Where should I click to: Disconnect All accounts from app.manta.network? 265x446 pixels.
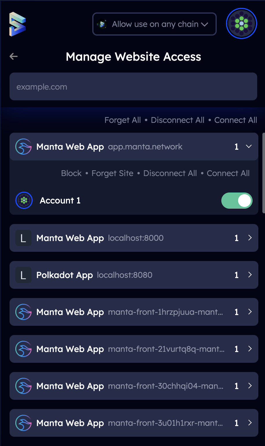tap(170, 173)
